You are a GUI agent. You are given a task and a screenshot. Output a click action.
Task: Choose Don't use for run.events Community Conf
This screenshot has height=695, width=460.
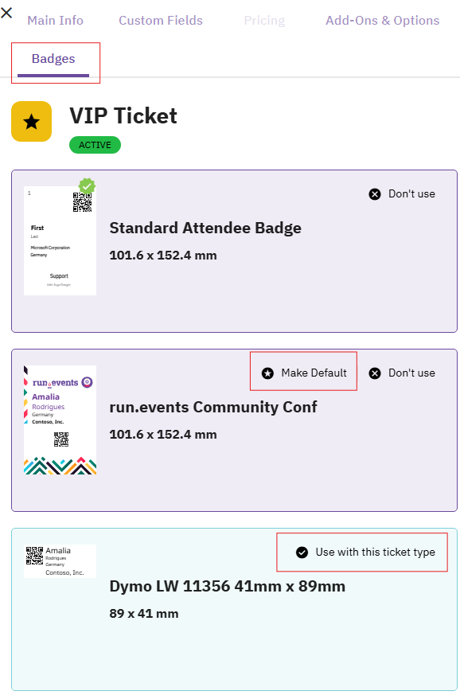[x=403, y=373]
